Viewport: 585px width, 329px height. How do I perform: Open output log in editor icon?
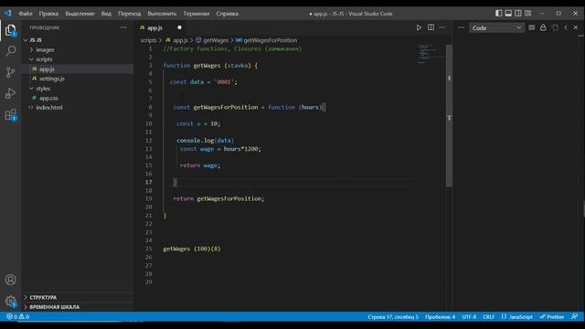[x=555, y=27]
